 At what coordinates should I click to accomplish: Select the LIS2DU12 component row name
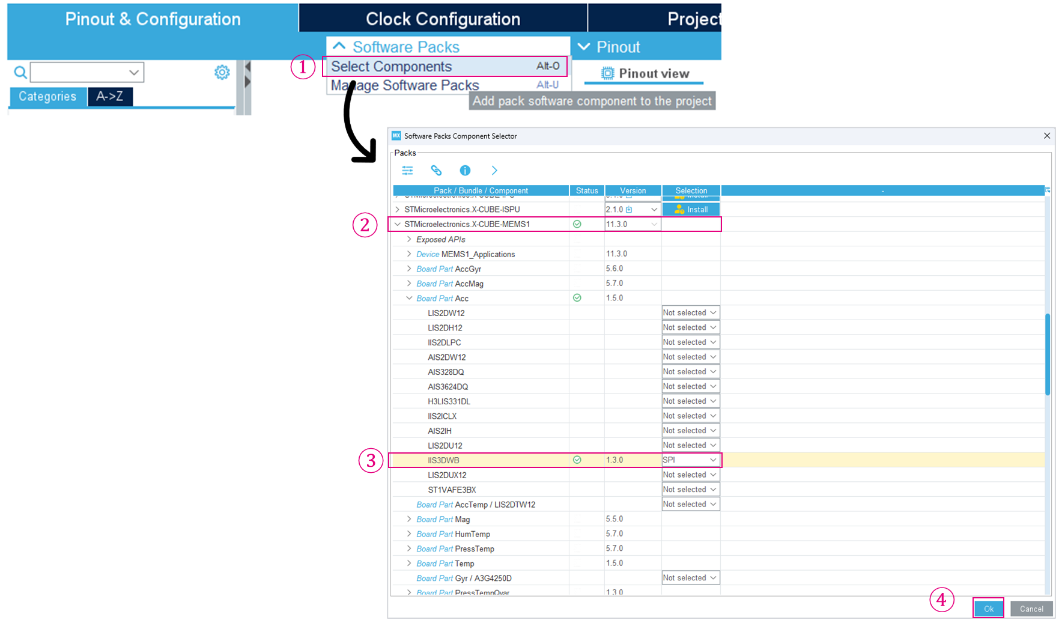pyautogui.click(x=445, y=446)
